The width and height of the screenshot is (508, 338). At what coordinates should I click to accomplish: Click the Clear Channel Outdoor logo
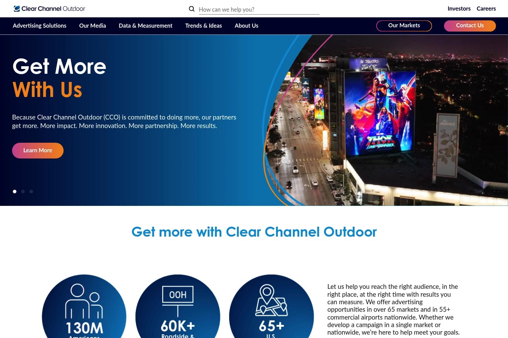point(49,9)
